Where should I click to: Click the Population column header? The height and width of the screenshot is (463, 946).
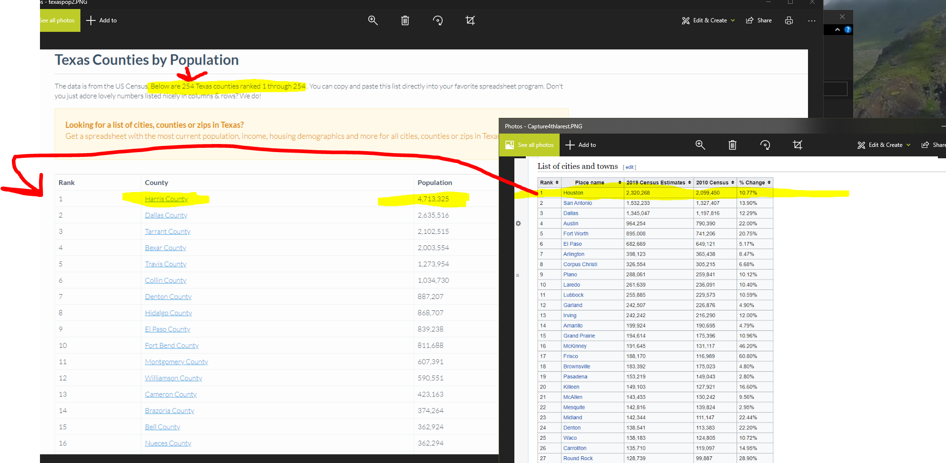tap(434, 183)
